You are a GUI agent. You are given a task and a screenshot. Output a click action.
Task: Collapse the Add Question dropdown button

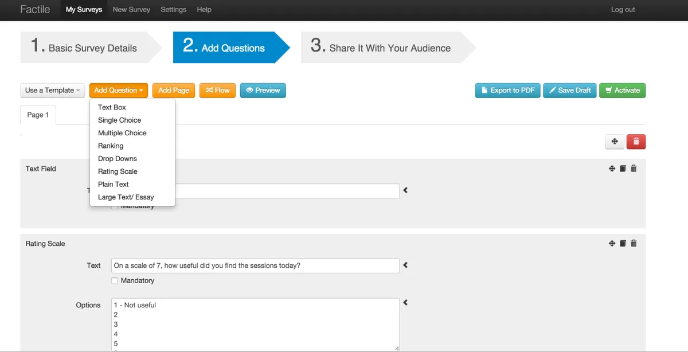click(x=119, y=91)
